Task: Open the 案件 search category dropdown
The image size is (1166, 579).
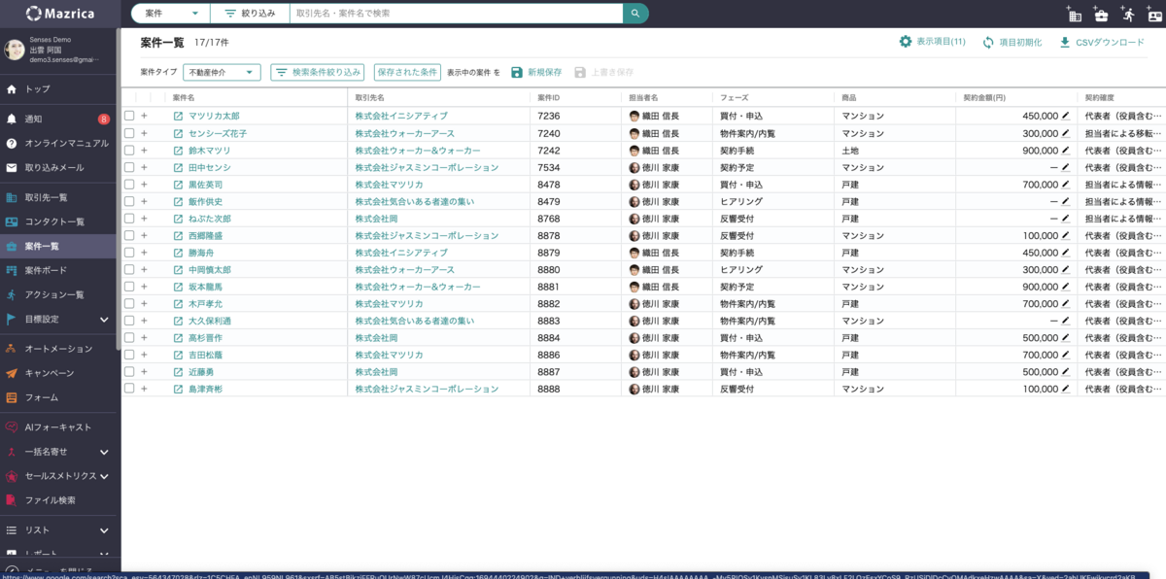Action: tap(170, 14)
